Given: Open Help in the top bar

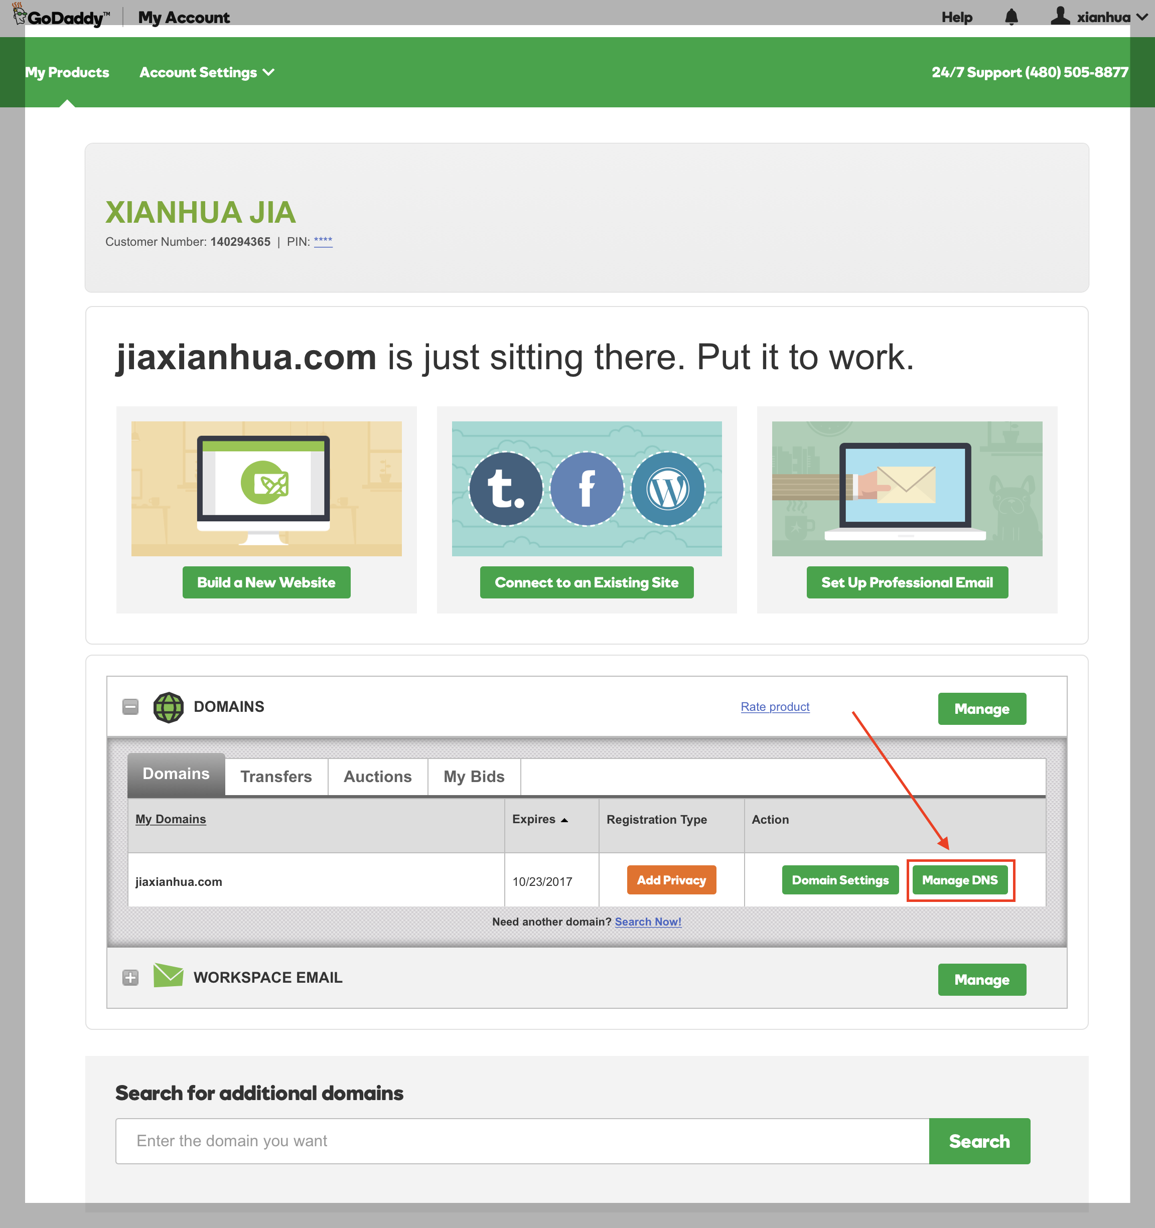Looking at the screenshot, I should point(957,17).
